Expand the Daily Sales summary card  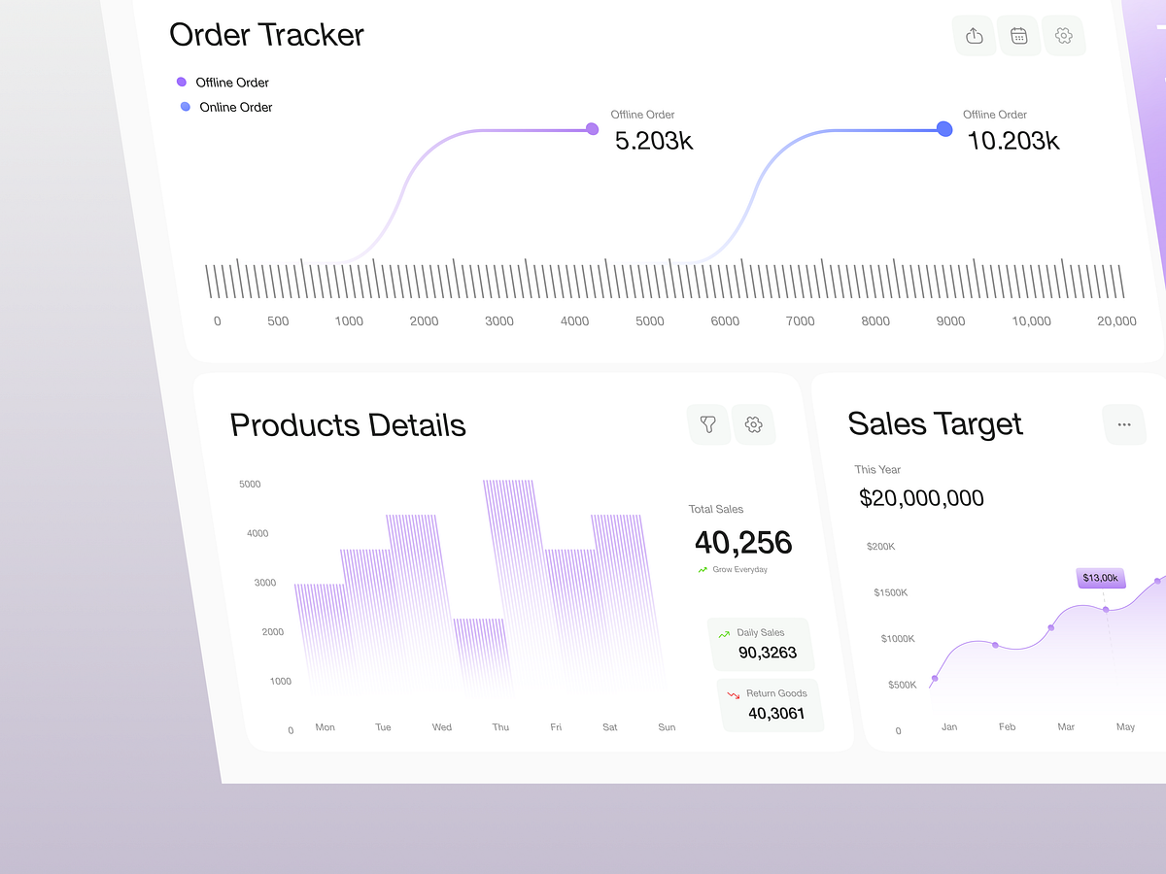click(761, 644)
